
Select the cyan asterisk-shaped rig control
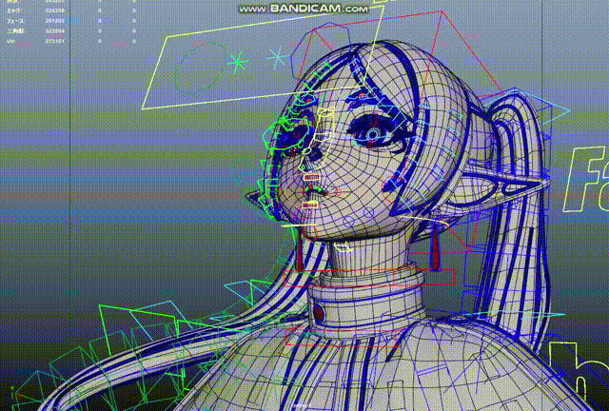277,57
